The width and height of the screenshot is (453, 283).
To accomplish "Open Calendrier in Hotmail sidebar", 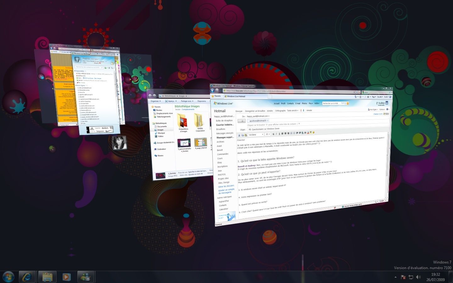I will [223, 209].
